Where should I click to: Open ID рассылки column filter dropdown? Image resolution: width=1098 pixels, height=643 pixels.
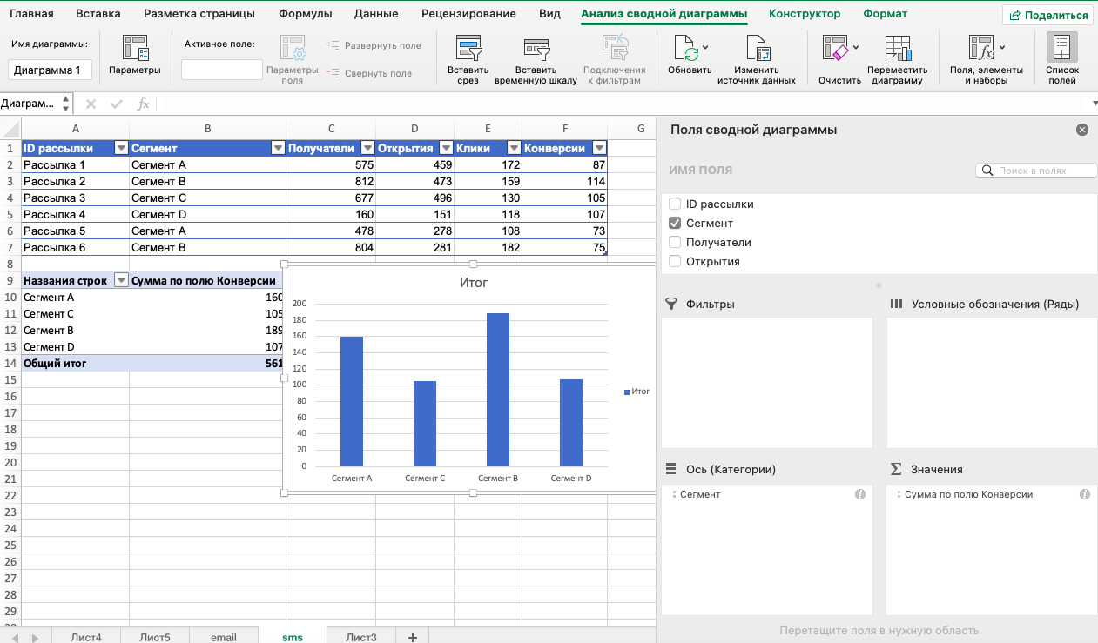point(122,148)
